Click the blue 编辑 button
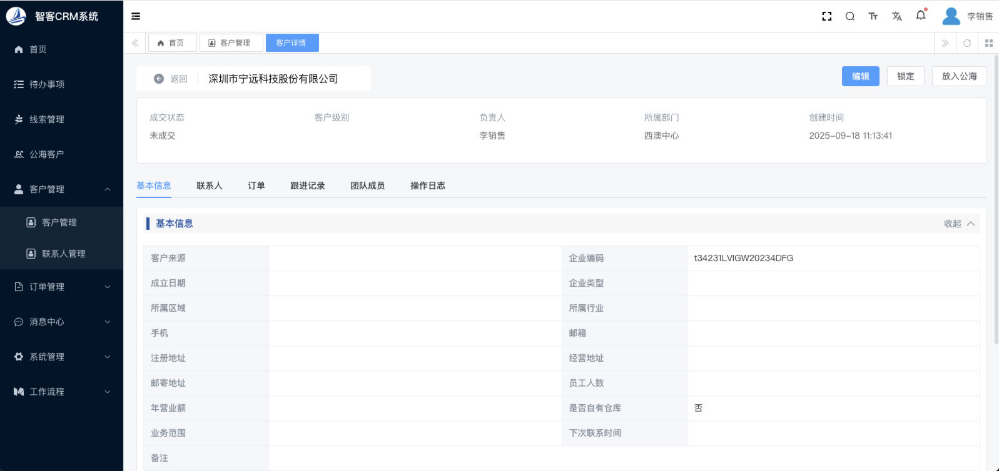Viewport: 999px width, 471px height. click(860, 76)
